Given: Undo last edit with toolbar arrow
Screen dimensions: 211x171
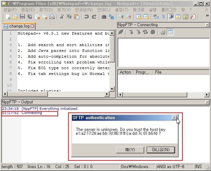Looking at the screenshot, I should click(87, 17).
